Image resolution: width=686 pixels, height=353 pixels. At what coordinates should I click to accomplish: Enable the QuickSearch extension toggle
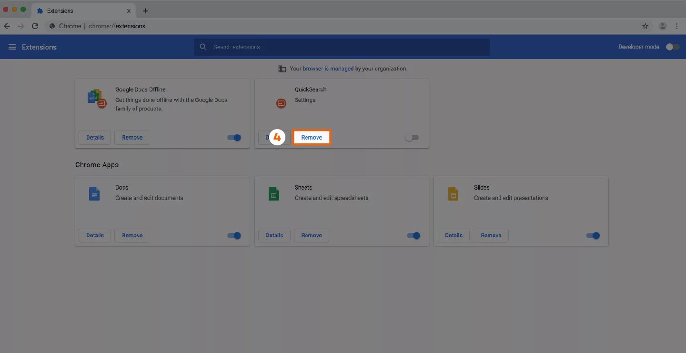click(412, 138)
